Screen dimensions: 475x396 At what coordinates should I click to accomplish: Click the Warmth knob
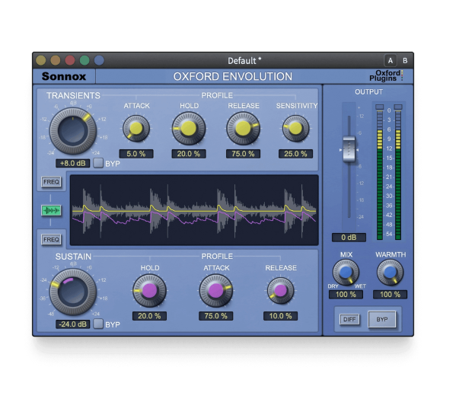tap(390, 273)
